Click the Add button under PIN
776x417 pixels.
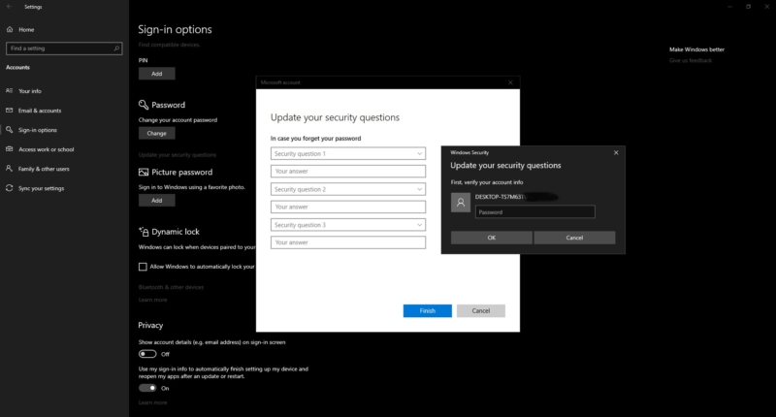(157, 74)
